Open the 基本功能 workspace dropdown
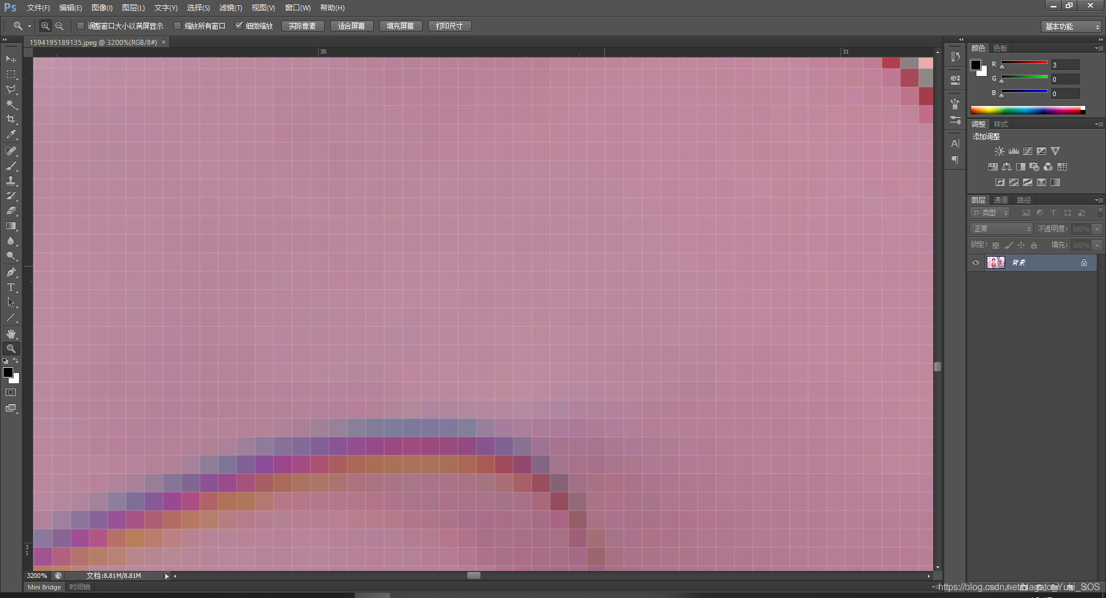The height and width of the screenshot is (598, 1106). 1071,26
